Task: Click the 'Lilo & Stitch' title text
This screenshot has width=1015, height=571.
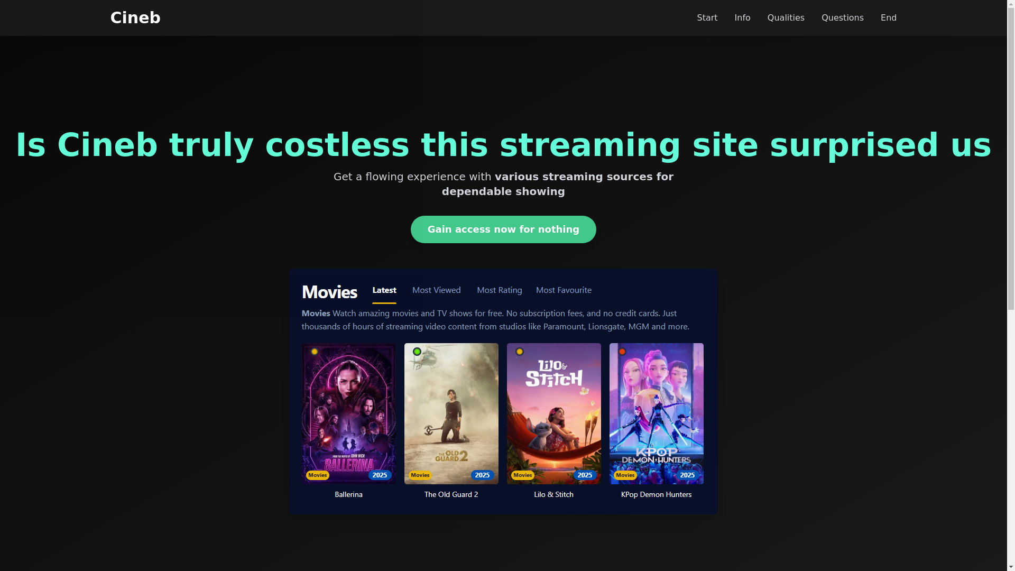Action: [x=554, y=495]
